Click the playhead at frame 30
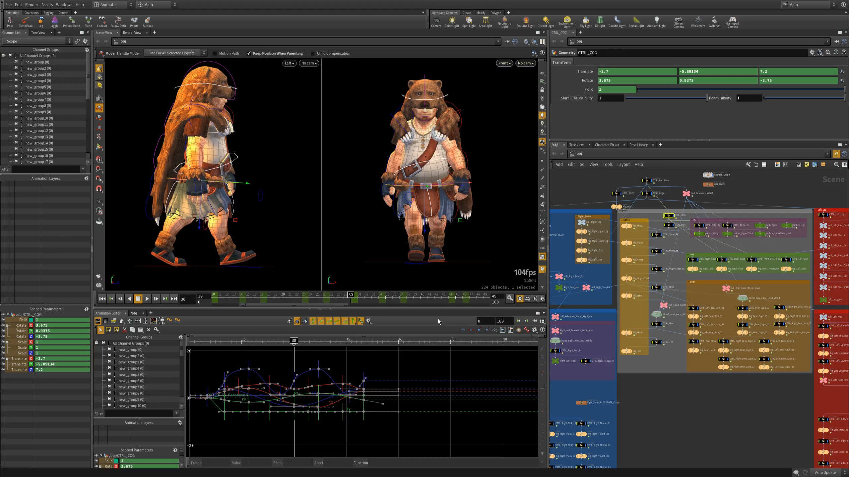 click(351, 295)
